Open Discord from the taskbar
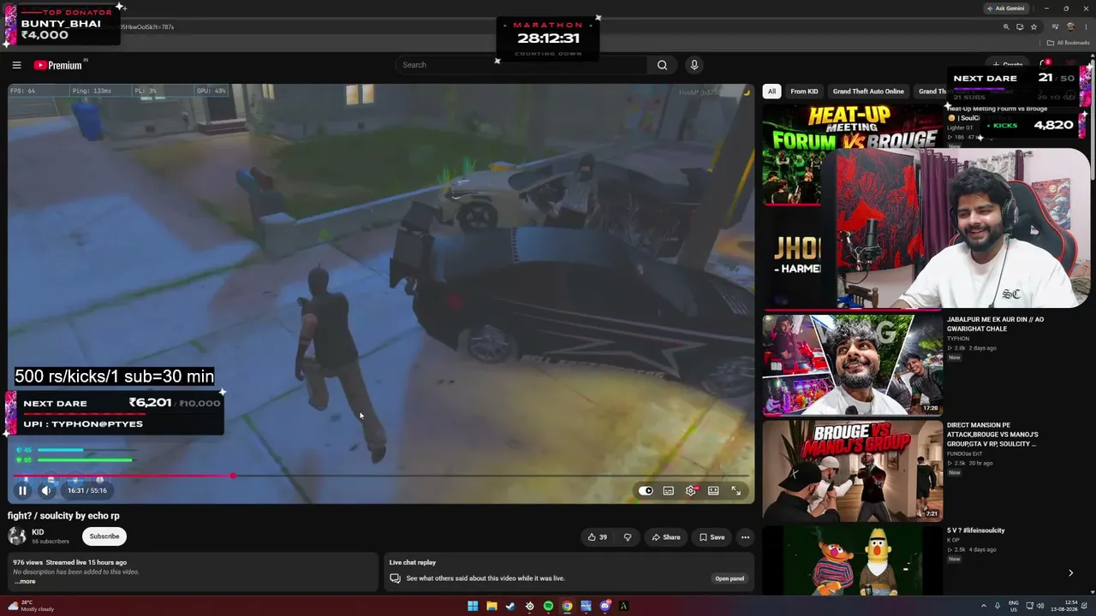Image resolution: width=1096 pixels, height=616 pixels. coord(605,607)
